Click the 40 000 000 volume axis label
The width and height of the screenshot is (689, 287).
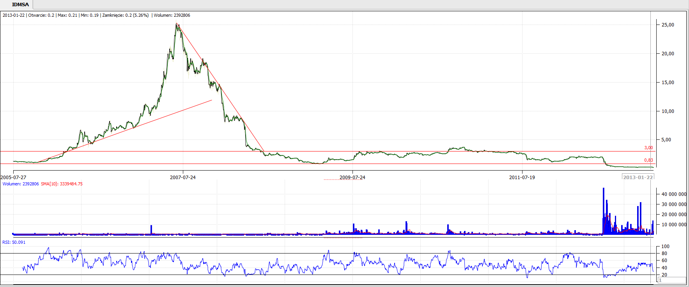674,194
